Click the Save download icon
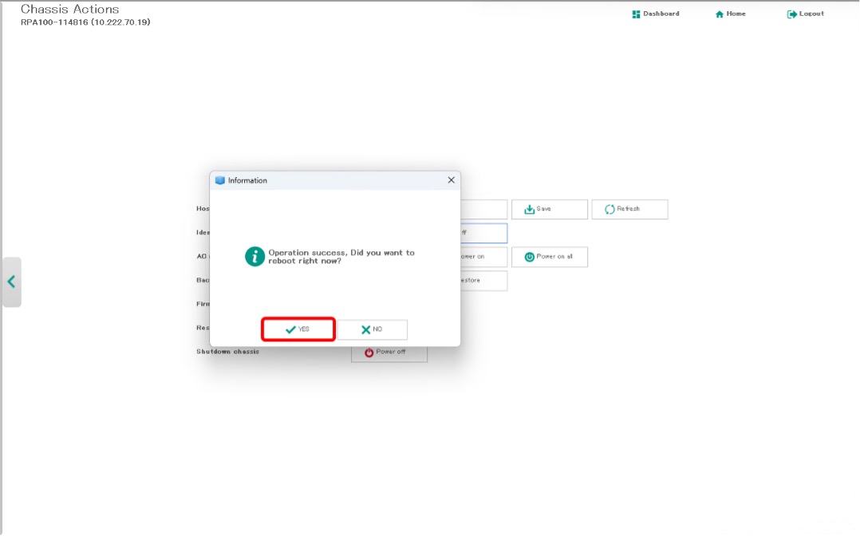Screen dimensions: 860x536 click(x=529, y=210)
